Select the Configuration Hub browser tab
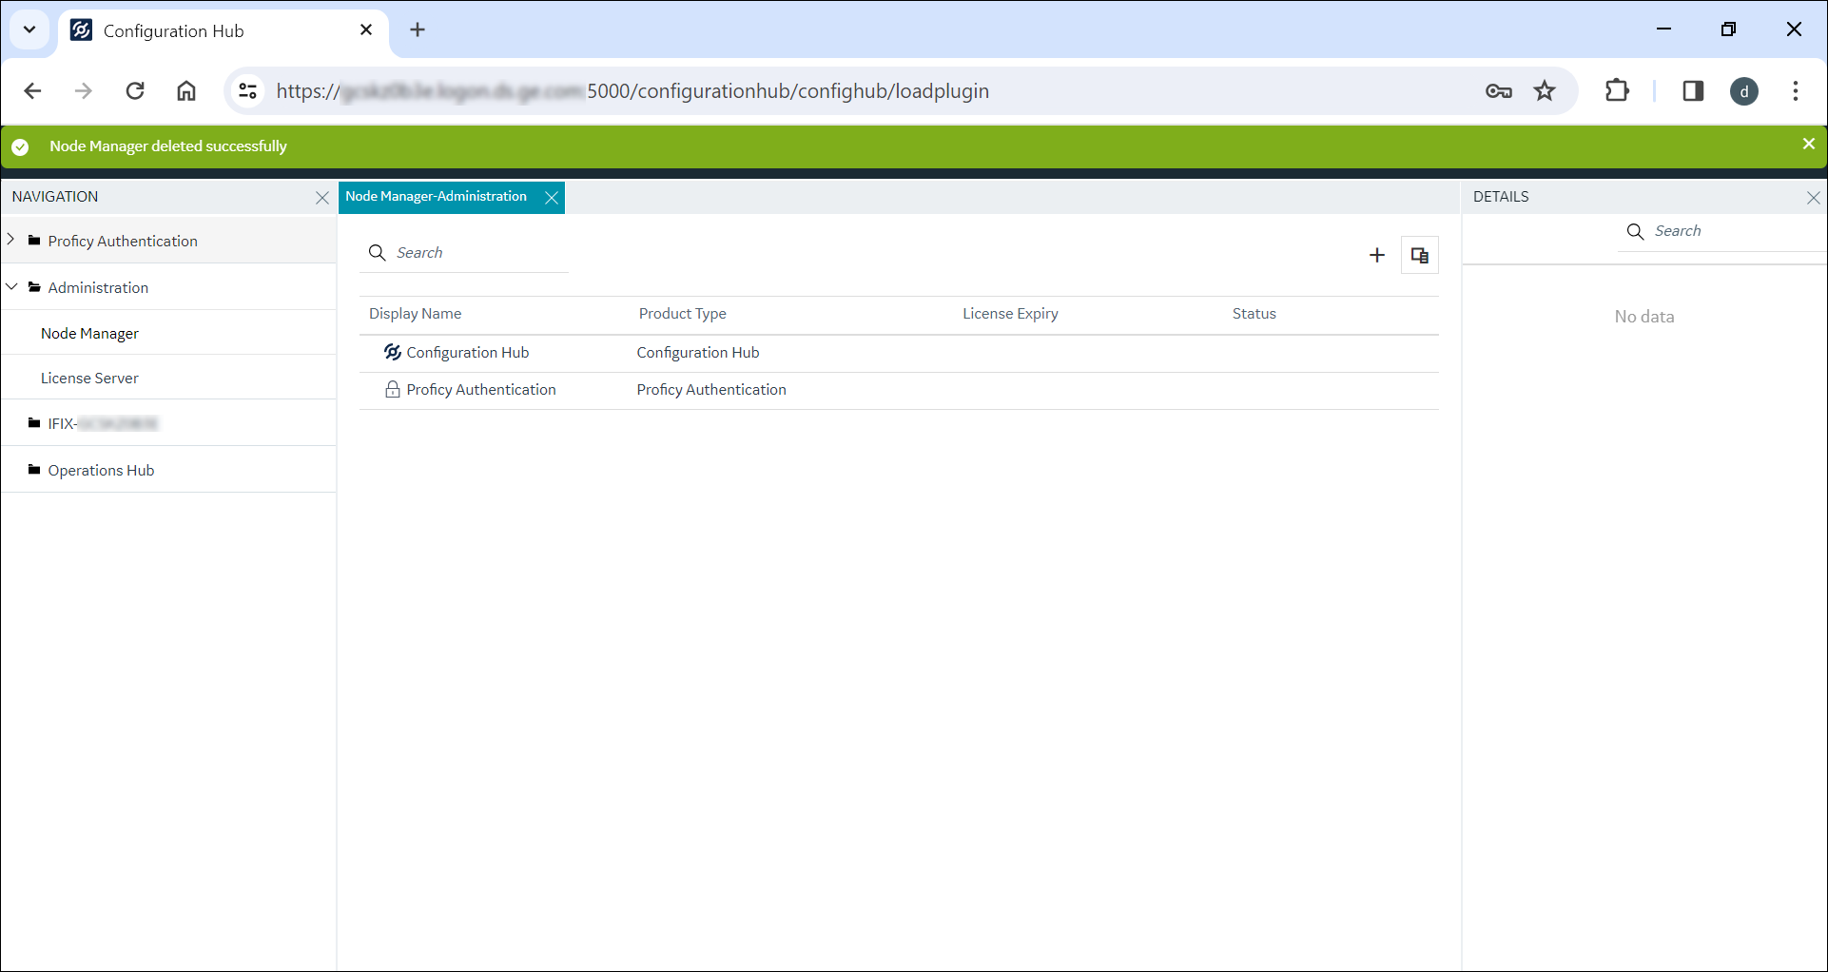Image resolution: width=1828 pixels, height=972 pixels. tap(224, 31)
